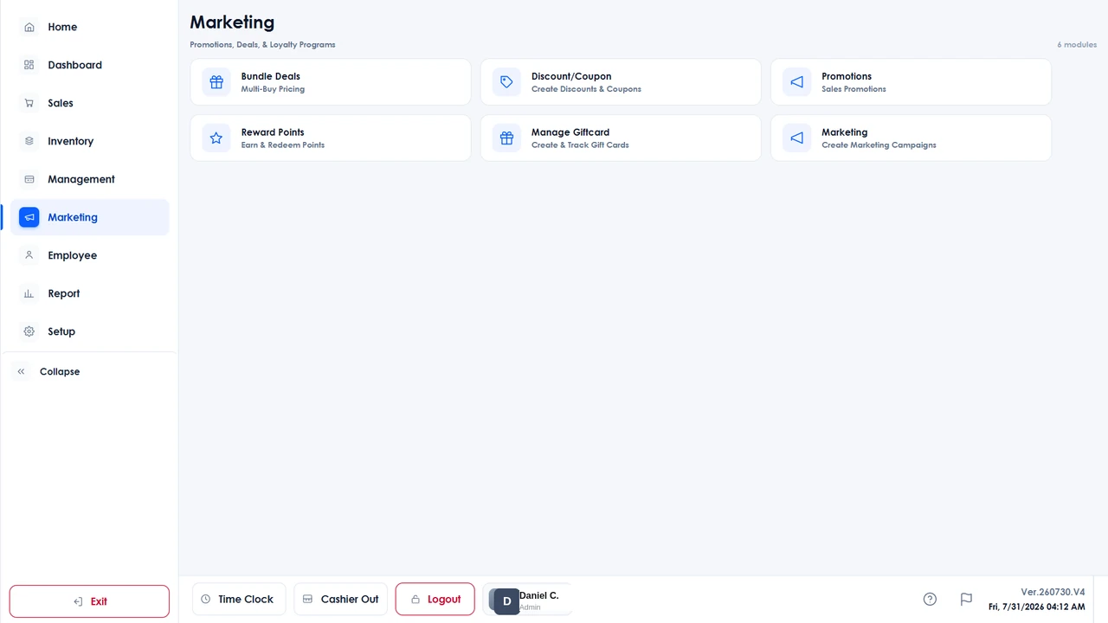Click the Setup gear icon
1108x623 pixels.
pyautogui.click(x=29, y=331)
